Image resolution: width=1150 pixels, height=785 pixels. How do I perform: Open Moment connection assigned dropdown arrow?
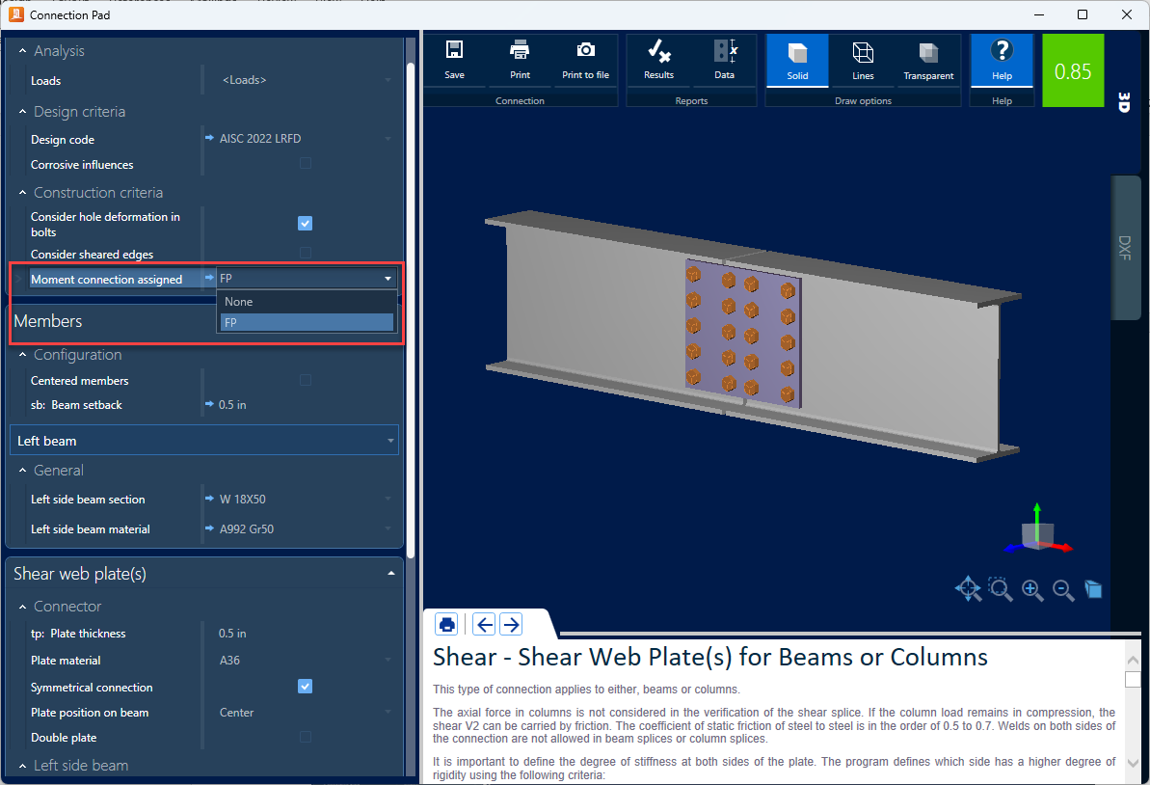tap(388, 278)
